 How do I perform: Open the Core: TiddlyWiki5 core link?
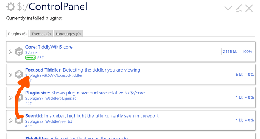click(x=49, y=47)
